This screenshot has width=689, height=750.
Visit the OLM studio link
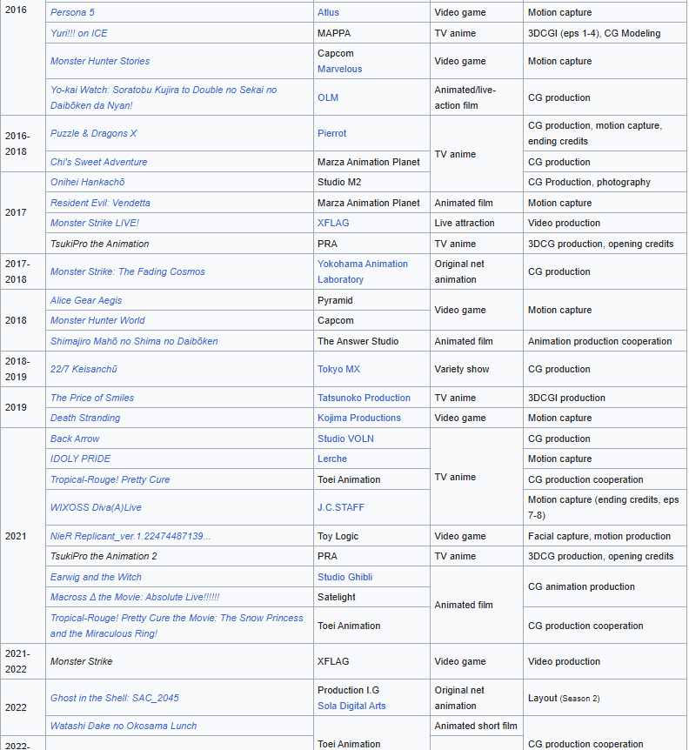pyautogui.click(x=327, y=97)
